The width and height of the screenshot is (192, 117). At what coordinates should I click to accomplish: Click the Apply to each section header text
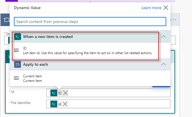35,64
